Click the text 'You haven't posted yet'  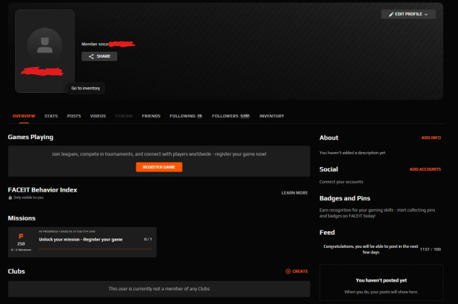pyautogui.click(x=381, y=280)
